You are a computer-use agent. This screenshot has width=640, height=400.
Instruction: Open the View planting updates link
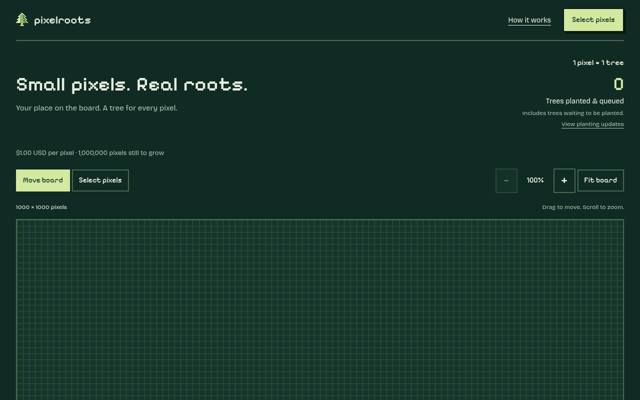coord(592,124)
